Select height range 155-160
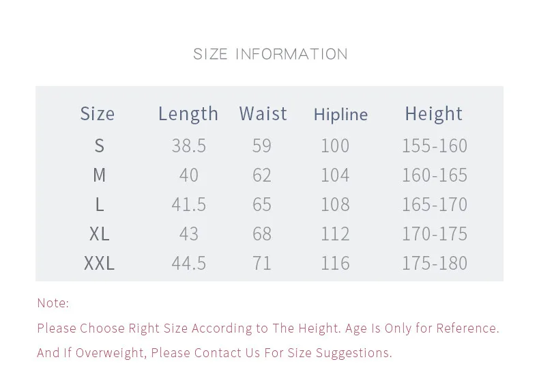This screenshot has height=379, width=539. point(435,145)
